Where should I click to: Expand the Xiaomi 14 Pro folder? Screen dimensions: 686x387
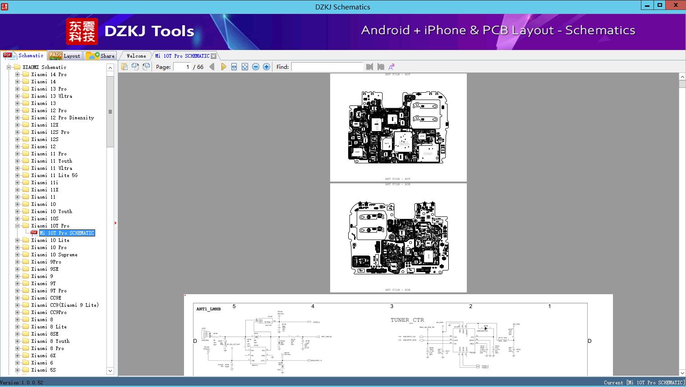[x=17, y=74]
